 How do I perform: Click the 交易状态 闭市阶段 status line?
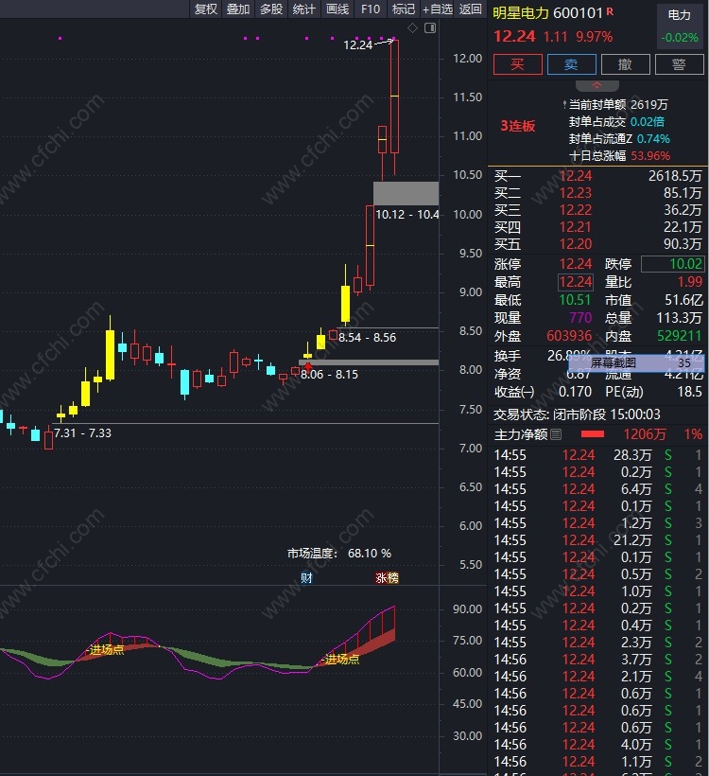pos(577,414)
